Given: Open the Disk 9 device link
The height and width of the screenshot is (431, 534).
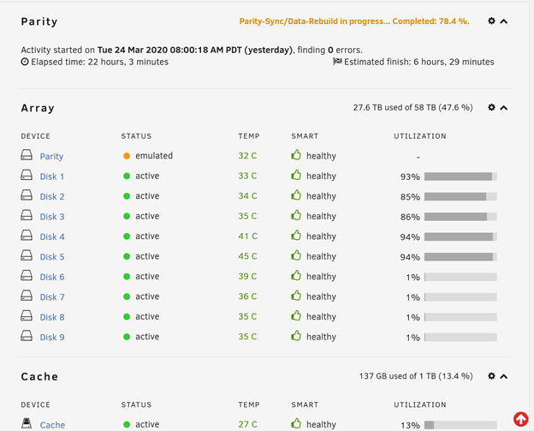Looking at the screenshot, I should pos(52,338).
